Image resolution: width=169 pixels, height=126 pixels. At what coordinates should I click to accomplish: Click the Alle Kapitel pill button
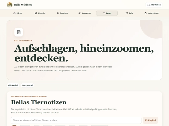pyautogui.click(x=13, y=85)
